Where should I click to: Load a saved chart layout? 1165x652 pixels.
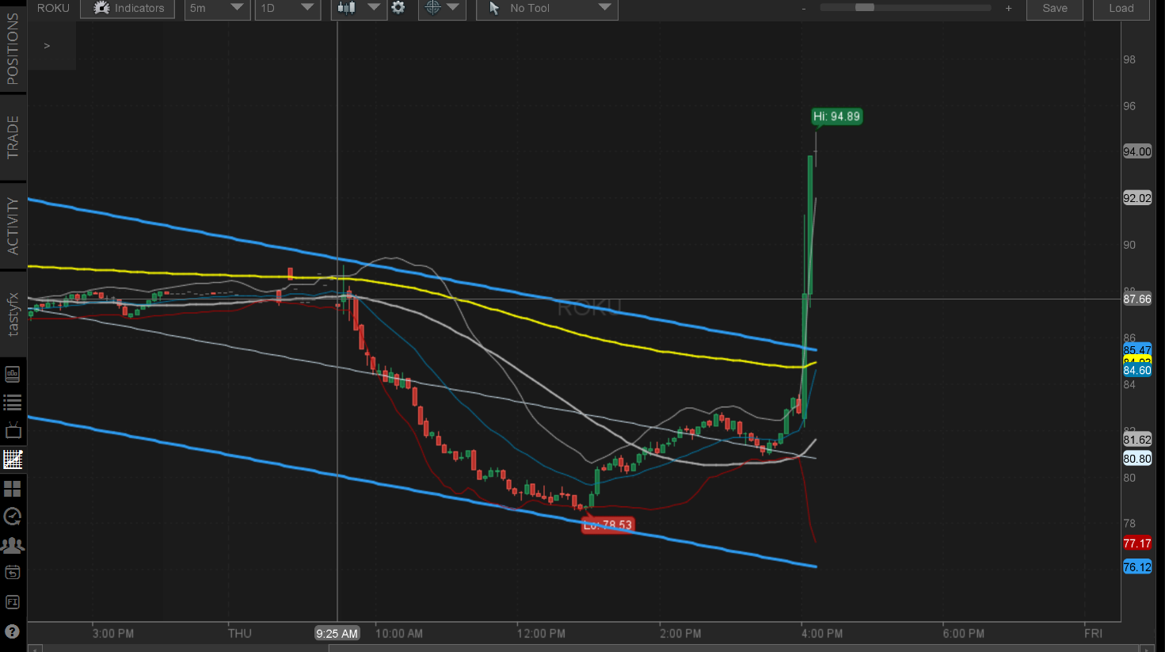click(x=1121, y=9)
